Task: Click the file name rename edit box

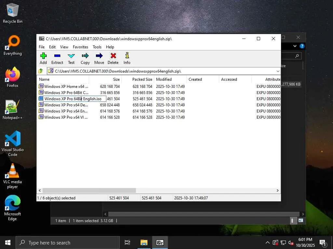Action: [74, 99]
